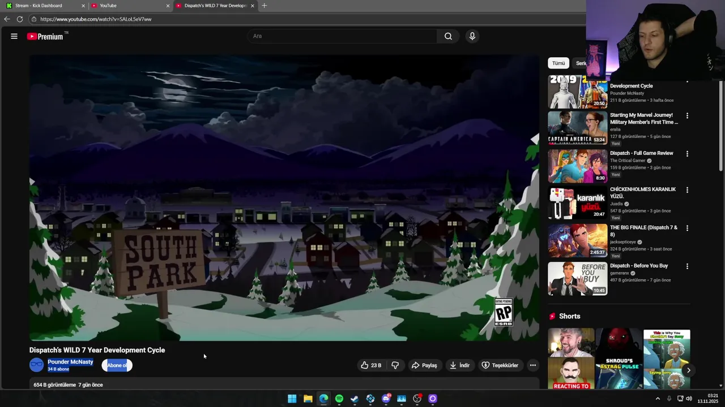725x407 pixels.
Task: Start voice search with microphone icon
Action: click(472, 36)
